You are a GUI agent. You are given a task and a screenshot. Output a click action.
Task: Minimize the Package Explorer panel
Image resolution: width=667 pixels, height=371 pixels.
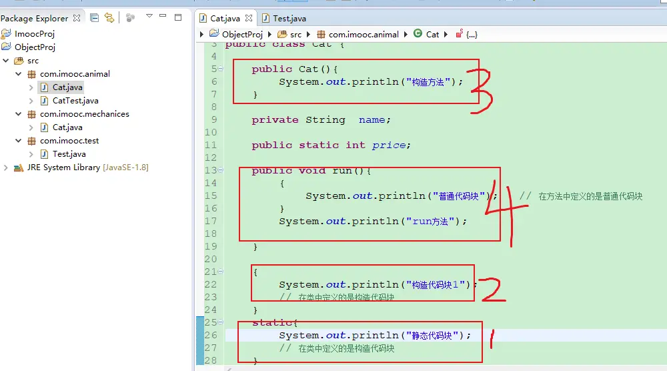coord(163,17)
